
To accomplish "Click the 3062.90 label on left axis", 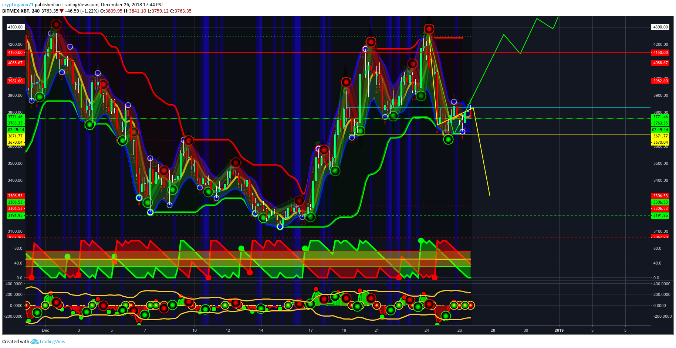I will click(16, 237).
